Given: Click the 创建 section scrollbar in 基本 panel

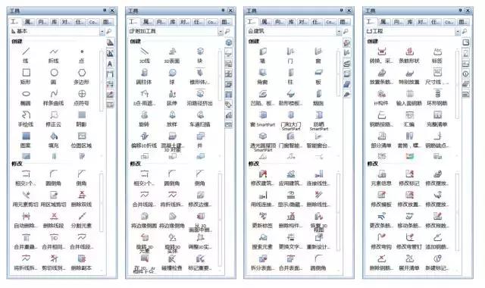Looking at the screenshot, I should (101, 81).
